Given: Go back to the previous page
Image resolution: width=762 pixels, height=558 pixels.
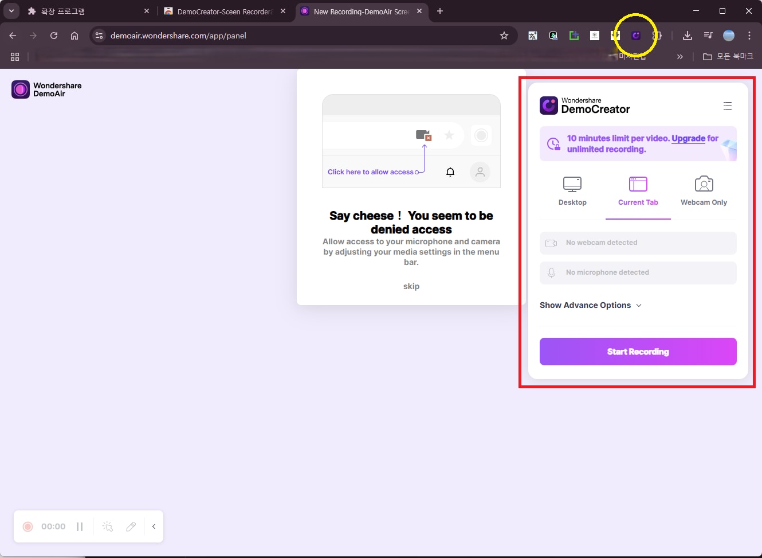Looking at the screenshot, I should pos(13,36).
